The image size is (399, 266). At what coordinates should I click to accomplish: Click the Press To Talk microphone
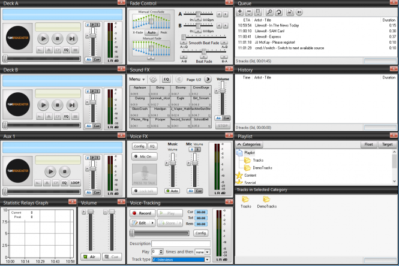[144, 175]
